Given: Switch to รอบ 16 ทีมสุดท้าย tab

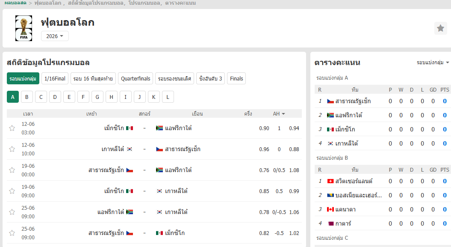Looking at the screenshot, I should coord(93,79).
